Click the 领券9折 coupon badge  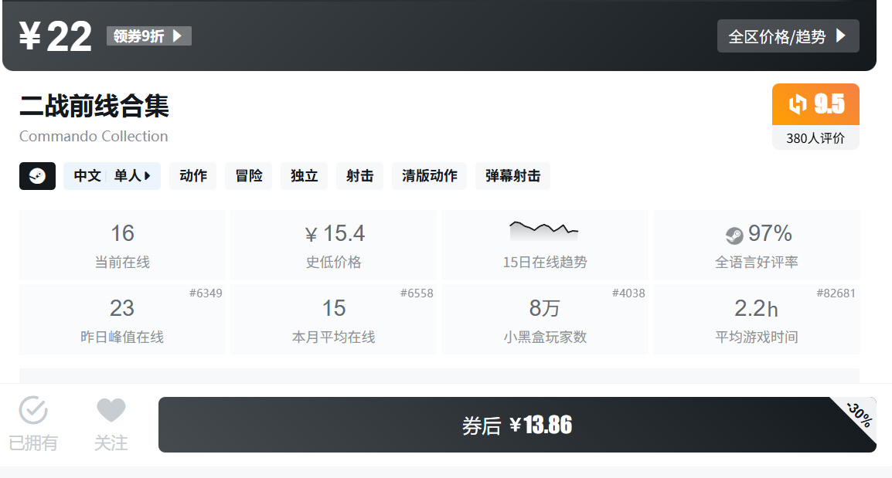[149, 36]
